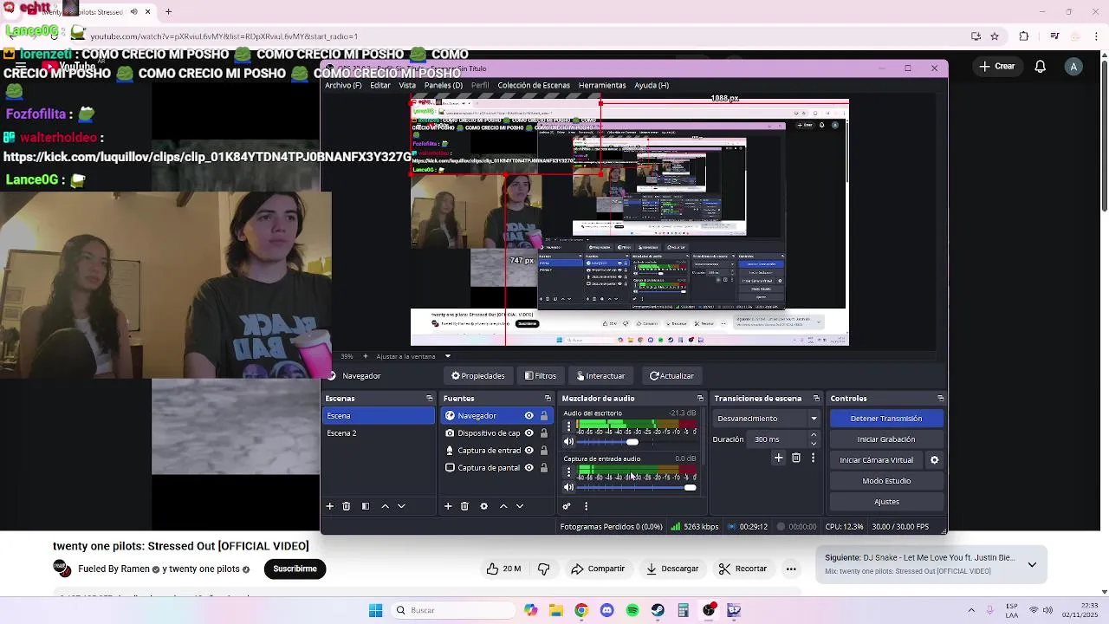The height and width of the screenshot is (624, 1109).
Task: Open YouTube notifications bell
Action: (1041, 67)
